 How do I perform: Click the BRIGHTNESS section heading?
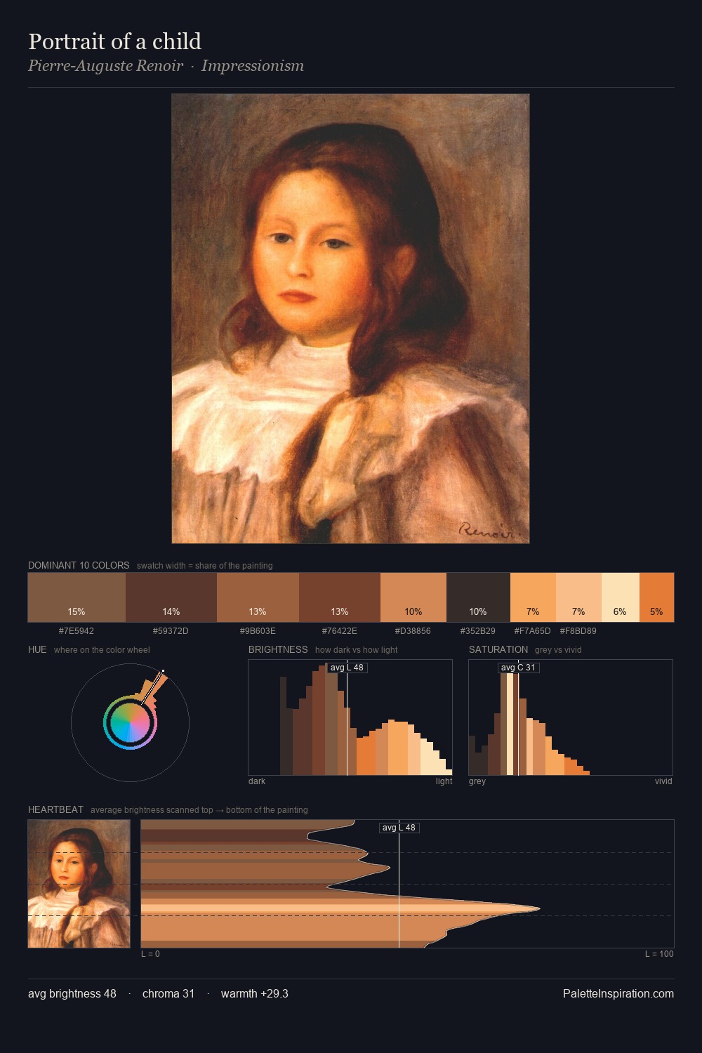click(278, 649)
